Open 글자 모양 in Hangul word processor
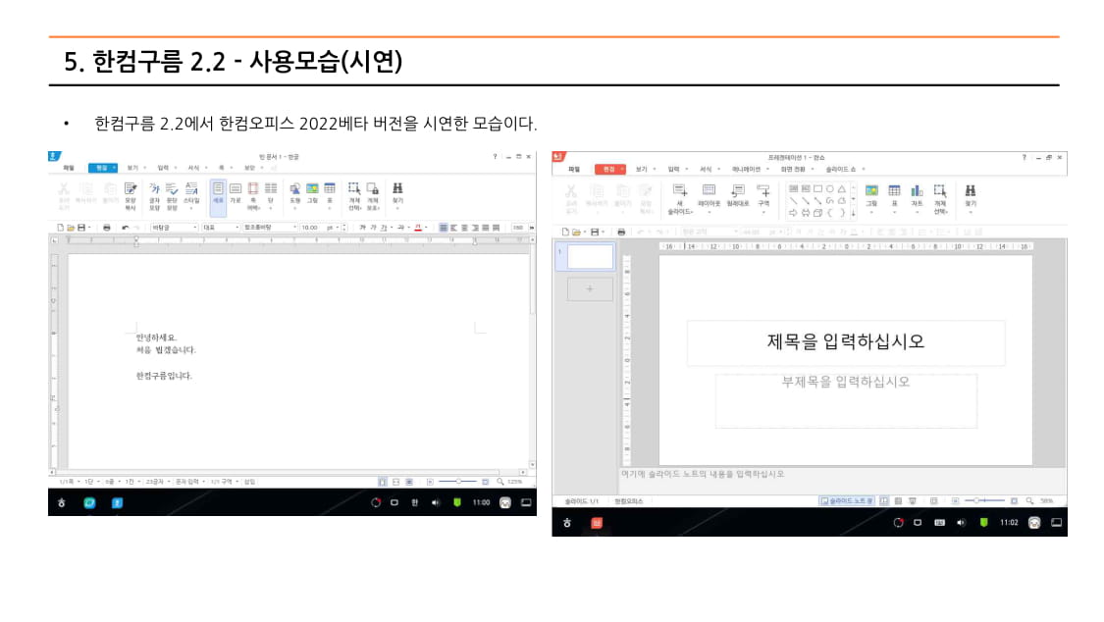 pyautogui.click(x=154, y=195)
